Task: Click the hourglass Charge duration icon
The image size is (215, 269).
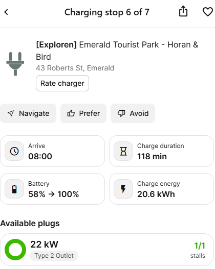Action: coord(123,151)
